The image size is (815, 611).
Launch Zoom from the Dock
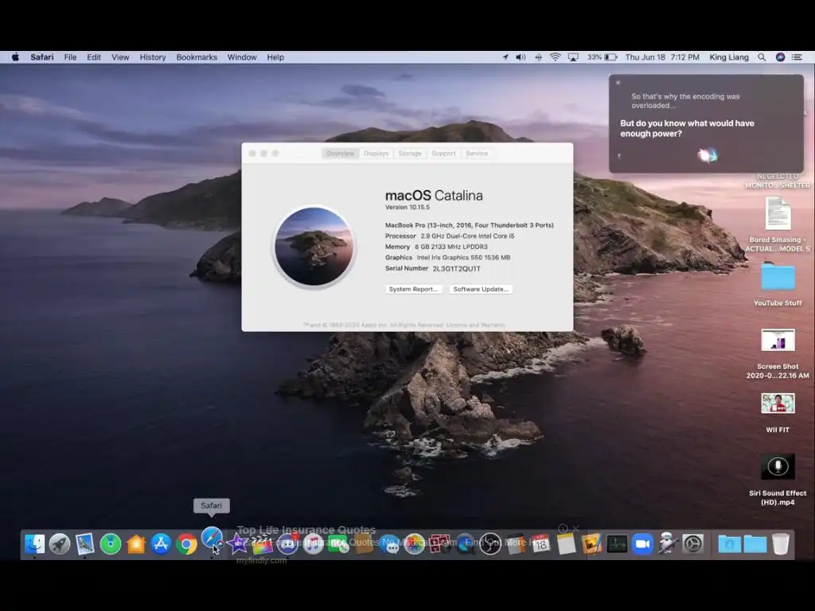(x=642, y=543)
